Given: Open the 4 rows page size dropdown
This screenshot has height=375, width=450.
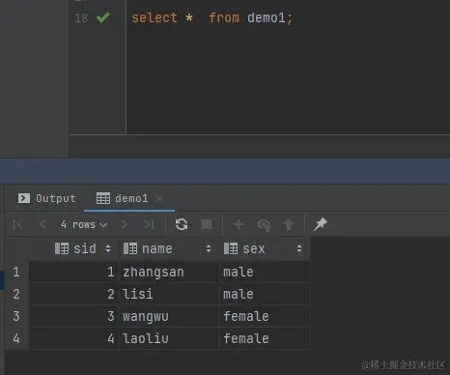Looking at the screenshot, I should click(x=84, y=224).
